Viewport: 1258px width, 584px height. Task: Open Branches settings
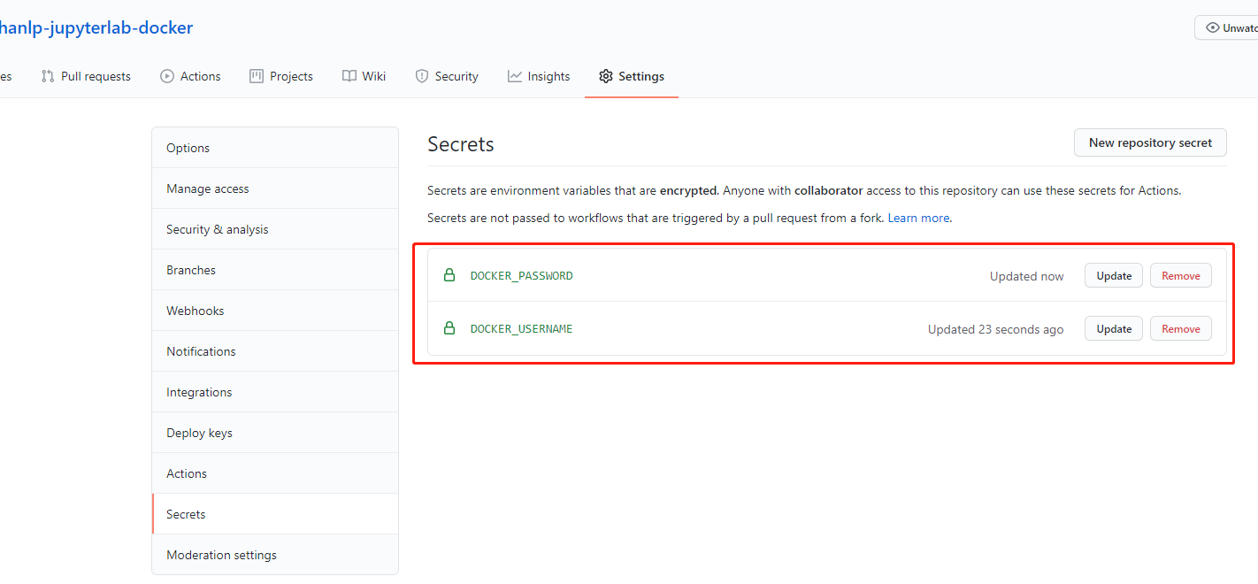[x=275, y=270]
